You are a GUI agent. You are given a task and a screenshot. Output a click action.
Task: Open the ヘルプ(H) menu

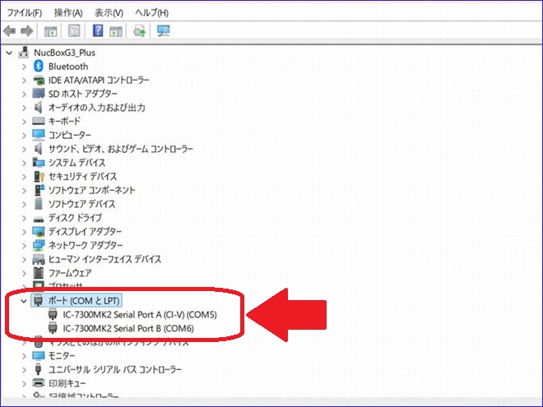(x=151, y=13)
